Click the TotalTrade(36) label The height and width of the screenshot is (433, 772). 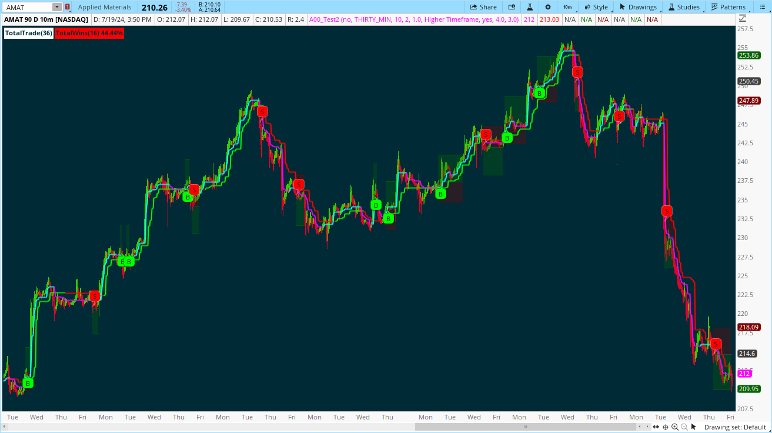click(29, 33)
